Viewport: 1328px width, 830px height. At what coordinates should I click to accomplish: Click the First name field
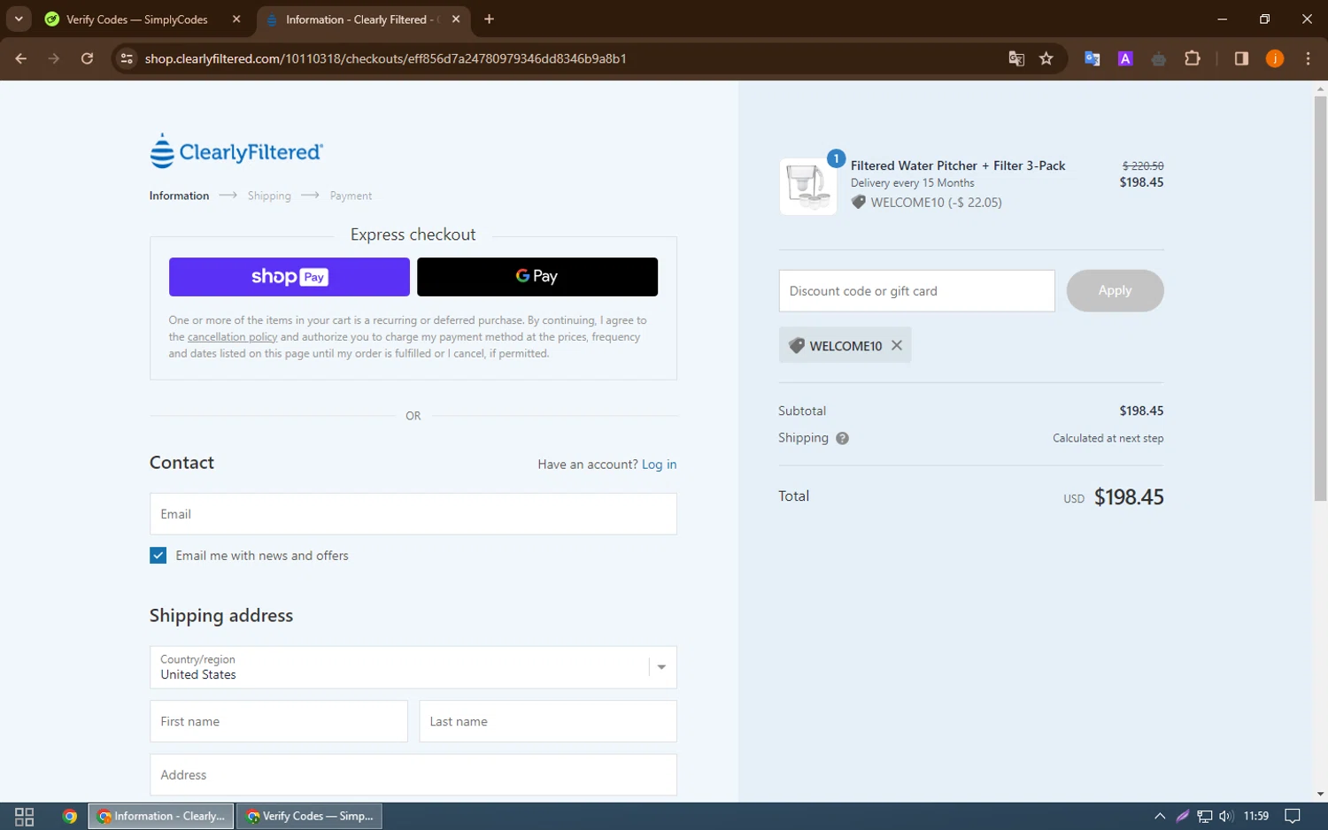(x=279, y=721)
